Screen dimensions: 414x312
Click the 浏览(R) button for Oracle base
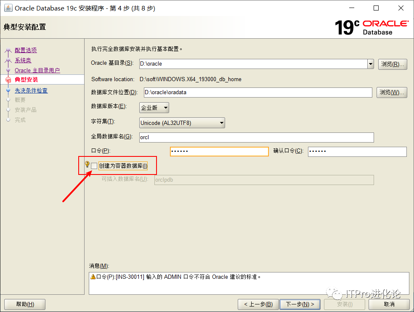point(392,64)
